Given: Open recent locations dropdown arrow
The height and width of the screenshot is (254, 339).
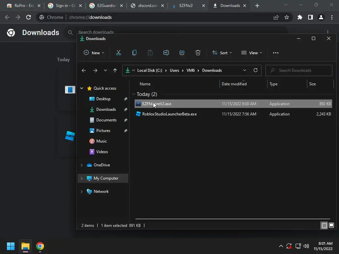Looking at the screenshot, I should (105, 70).
